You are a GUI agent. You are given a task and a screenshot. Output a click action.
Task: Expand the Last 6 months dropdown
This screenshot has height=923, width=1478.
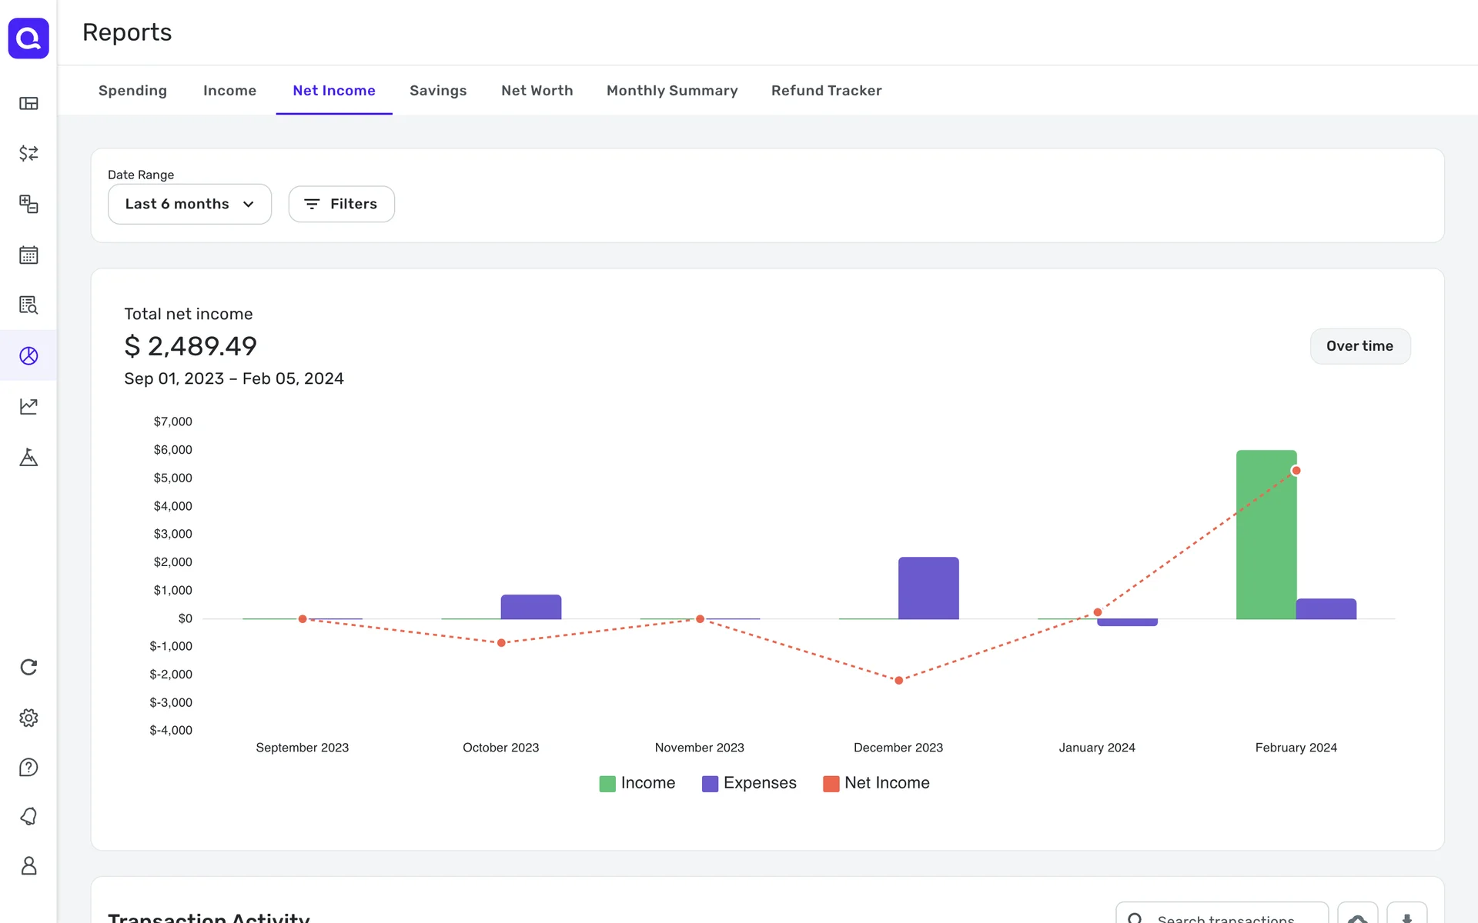[x=189, y=204]
